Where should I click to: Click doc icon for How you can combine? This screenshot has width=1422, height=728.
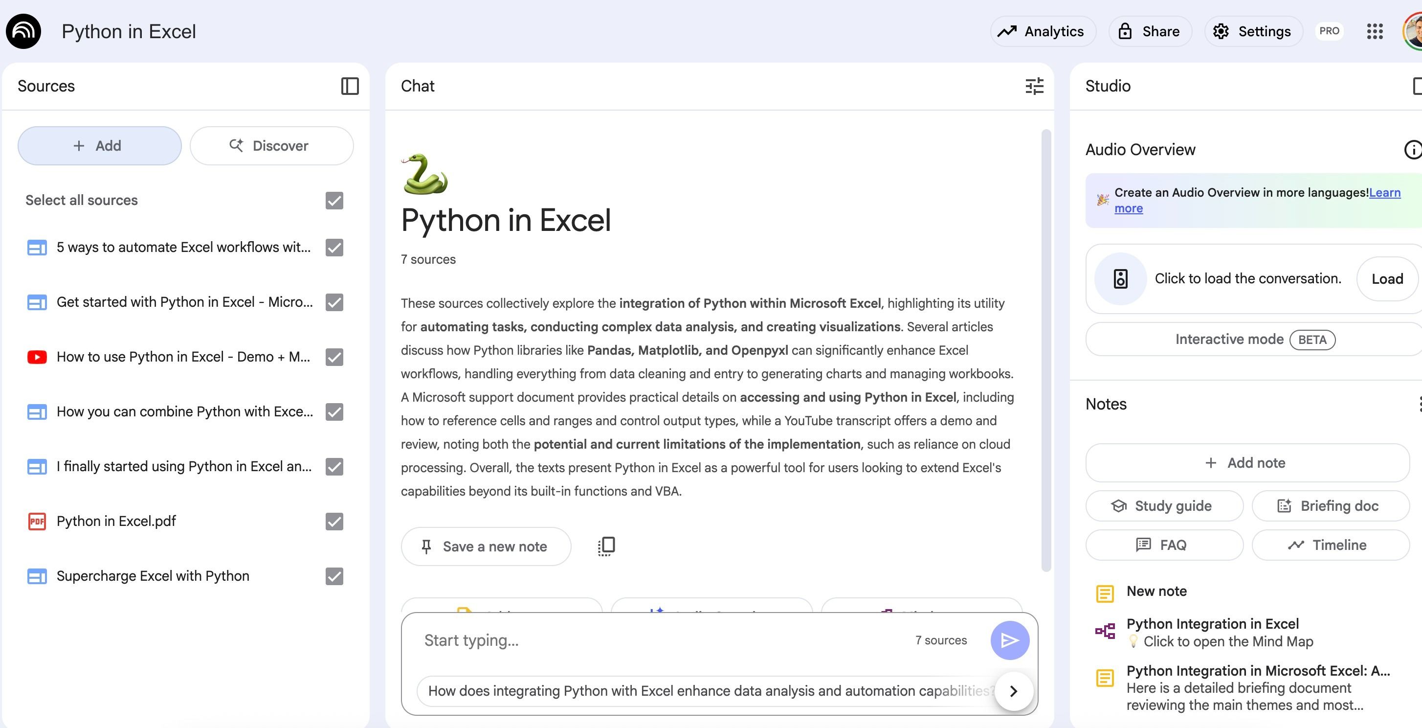coord(37,412)
